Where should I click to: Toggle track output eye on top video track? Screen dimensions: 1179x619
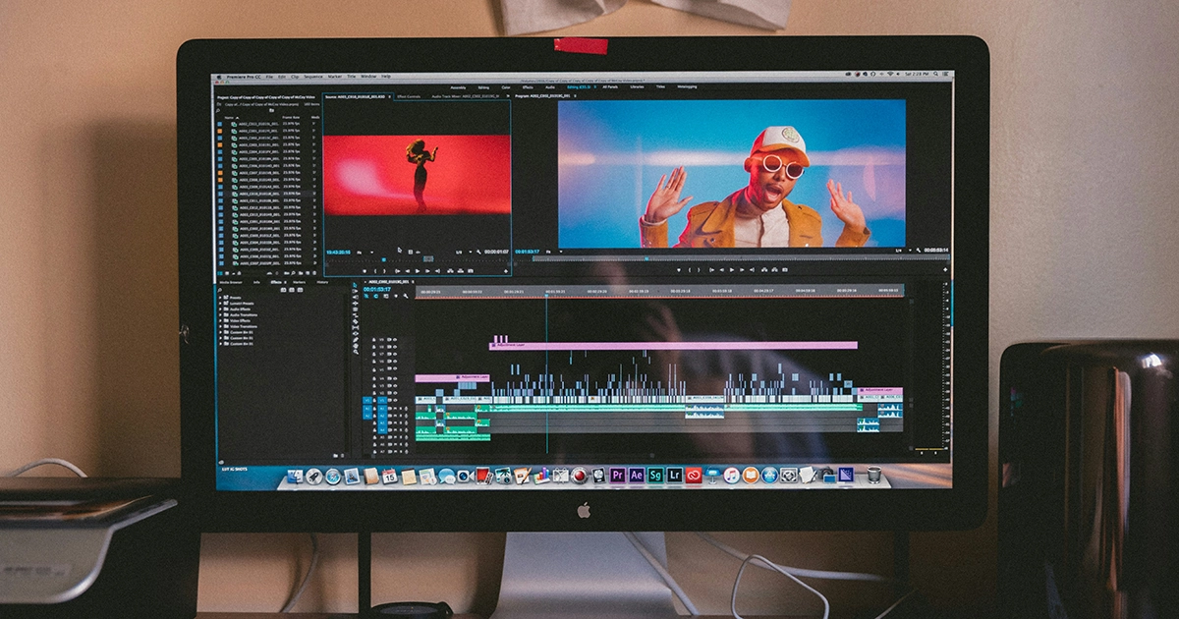(x=393, y=340)
